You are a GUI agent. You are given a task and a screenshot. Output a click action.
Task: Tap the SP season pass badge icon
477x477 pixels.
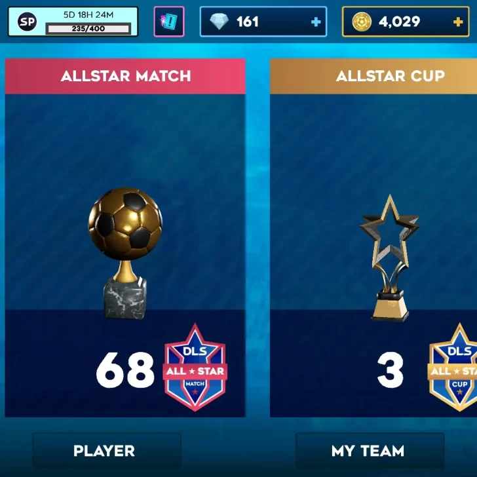(27, 22)
